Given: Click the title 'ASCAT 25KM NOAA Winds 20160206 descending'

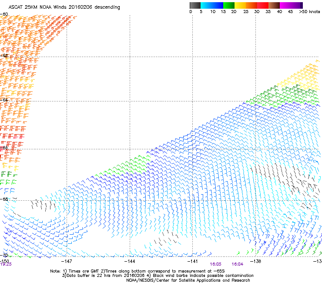Looking at the screenshot, I should pyautogui.click(x=64, y=7).
